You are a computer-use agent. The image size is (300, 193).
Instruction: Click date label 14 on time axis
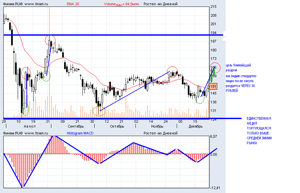point(151,121)
